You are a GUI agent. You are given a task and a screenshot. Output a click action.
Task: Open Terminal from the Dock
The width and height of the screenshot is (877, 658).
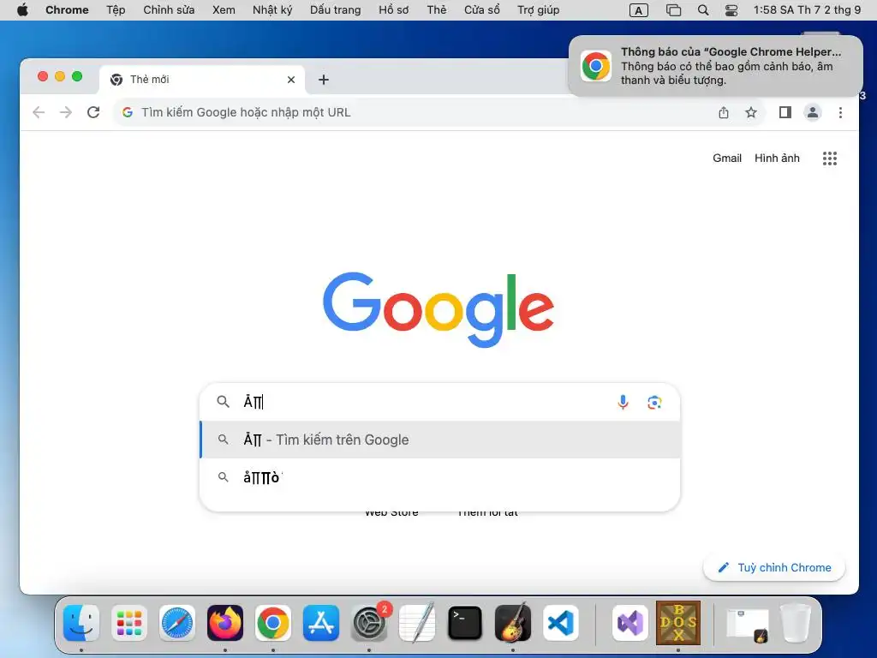(x=465, y=622)
